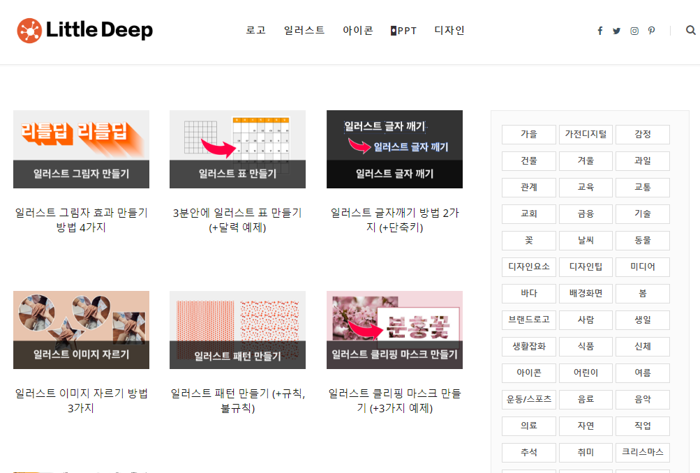Open the PPT menu item

(403, 30)
